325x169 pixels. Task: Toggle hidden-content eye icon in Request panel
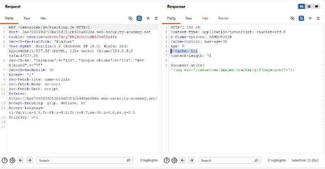pos(130,18)
